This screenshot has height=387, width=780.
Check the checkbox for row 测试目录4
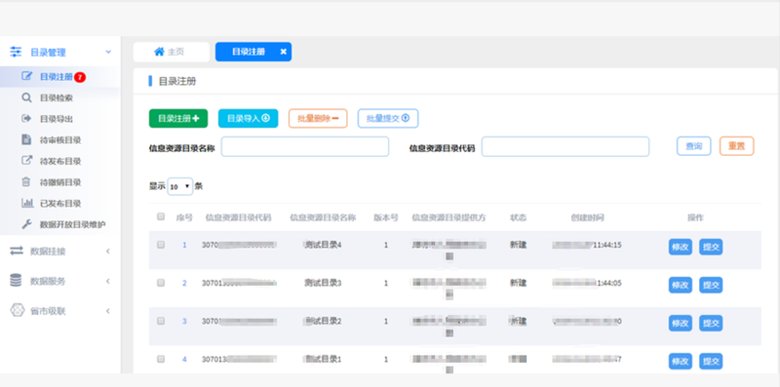point(161,245)
